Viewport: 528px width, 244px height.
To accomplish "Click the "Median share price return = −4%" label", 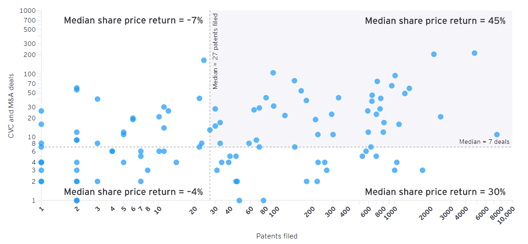I will 133,192.
